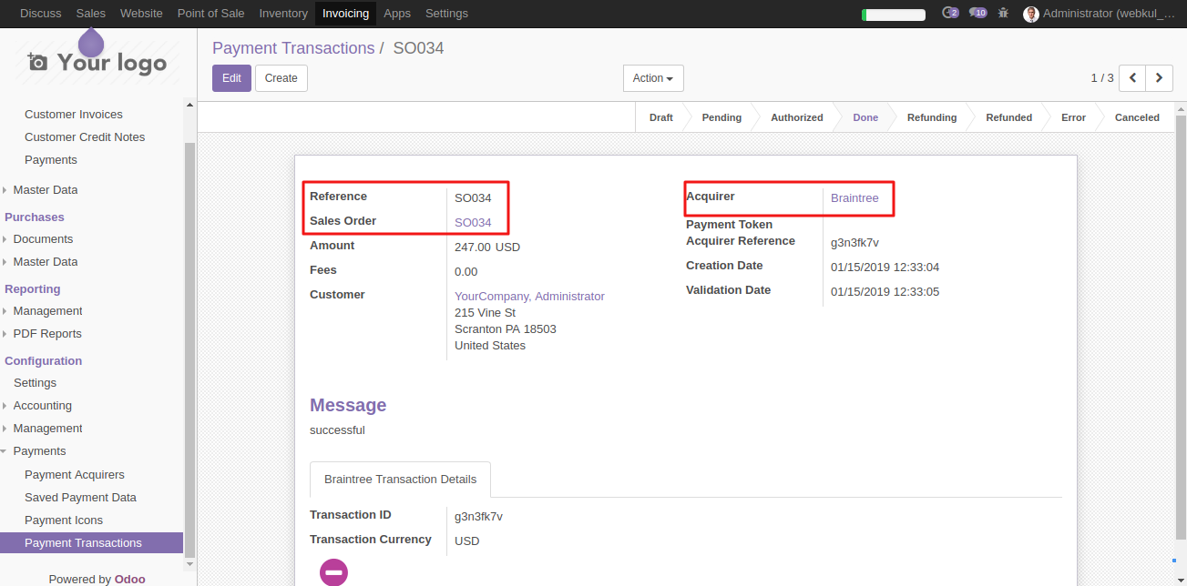Click the debug bug icon
This screenshot has width=1187, height=586.
tap(1003, 14)
